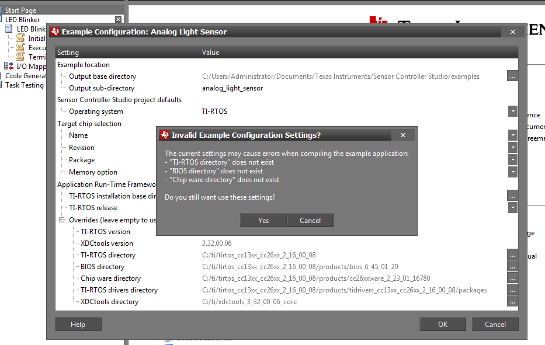This screenshot has height=345, width=545.
Task: Open the Execution code script icon
Action: pyautogui.click(x=20, y=47)
